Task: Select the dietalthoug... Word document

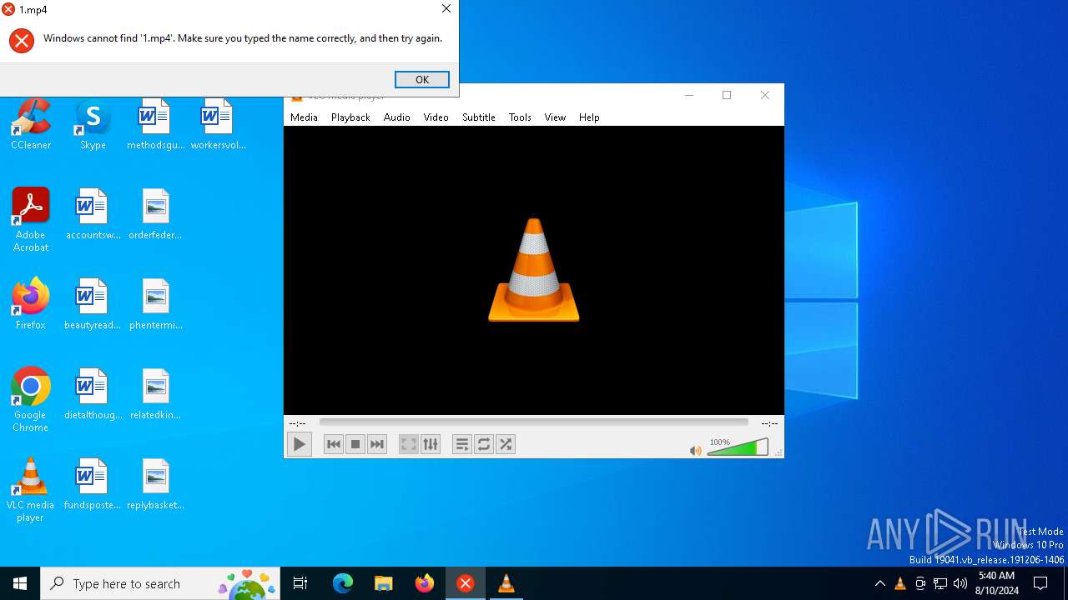Action: click(x=93, y=395)
